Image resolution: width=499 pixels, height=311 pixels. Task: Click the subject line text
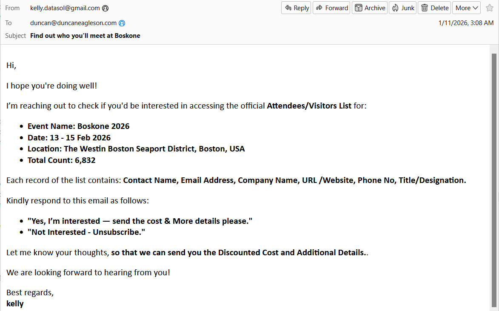(85, 36)
